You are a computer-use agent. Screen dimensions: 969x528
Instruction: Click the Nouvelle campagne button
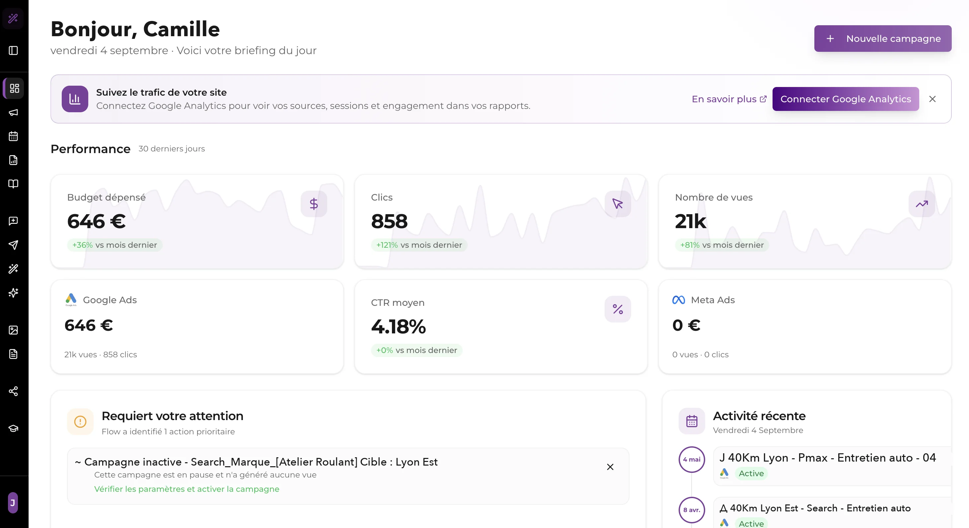click(x=882, y=39)
